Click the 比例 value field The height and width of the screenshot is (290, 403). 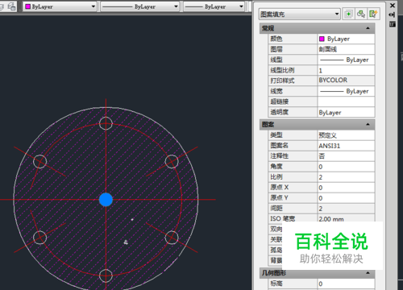[x=346, y=177]
